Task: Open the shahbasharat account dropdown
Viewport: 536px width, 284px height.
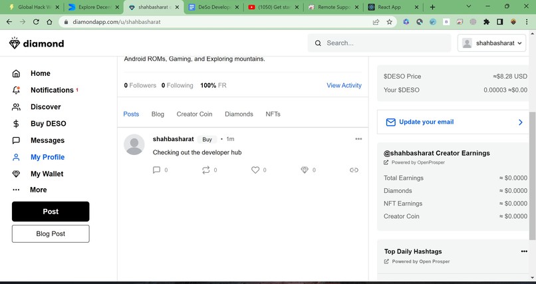Action: point(491,43)
